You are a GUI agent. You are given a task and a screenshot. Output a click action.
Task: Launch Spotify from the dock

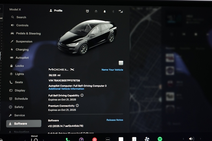[160, 139]
